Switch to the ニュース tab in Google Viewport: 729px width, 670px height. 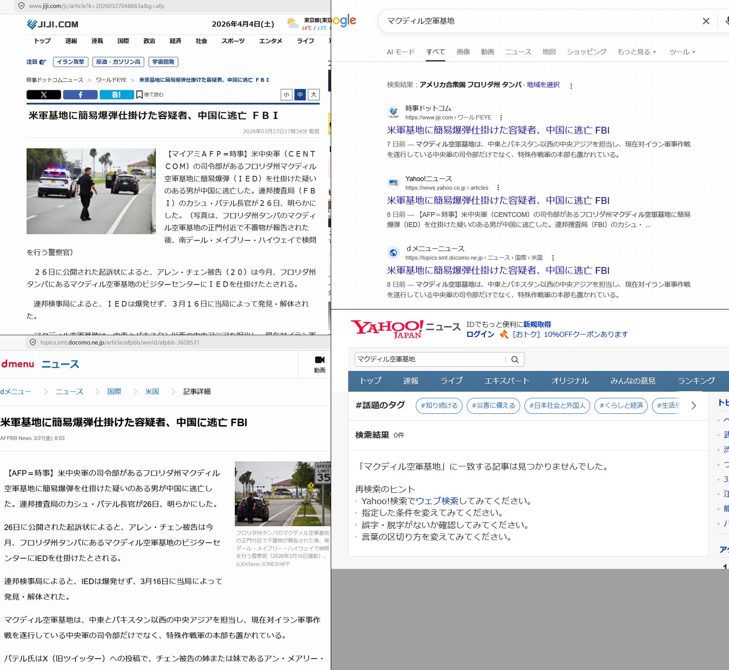518,52
